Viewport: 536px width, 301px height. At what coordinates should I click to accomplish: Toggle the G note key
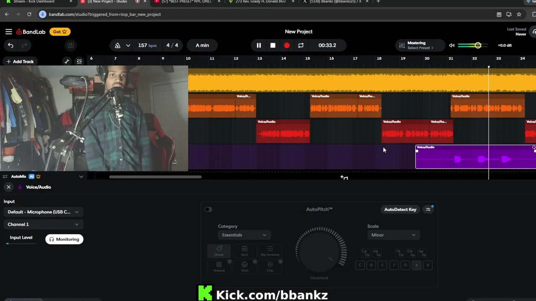[405, 265]
